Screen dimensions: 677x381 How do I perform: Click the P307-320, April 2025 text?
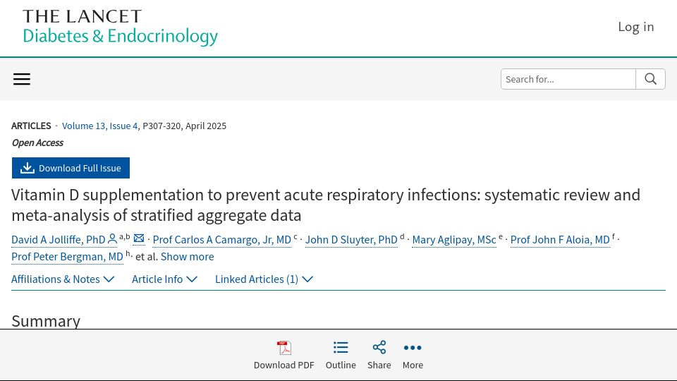click(184, 126)
